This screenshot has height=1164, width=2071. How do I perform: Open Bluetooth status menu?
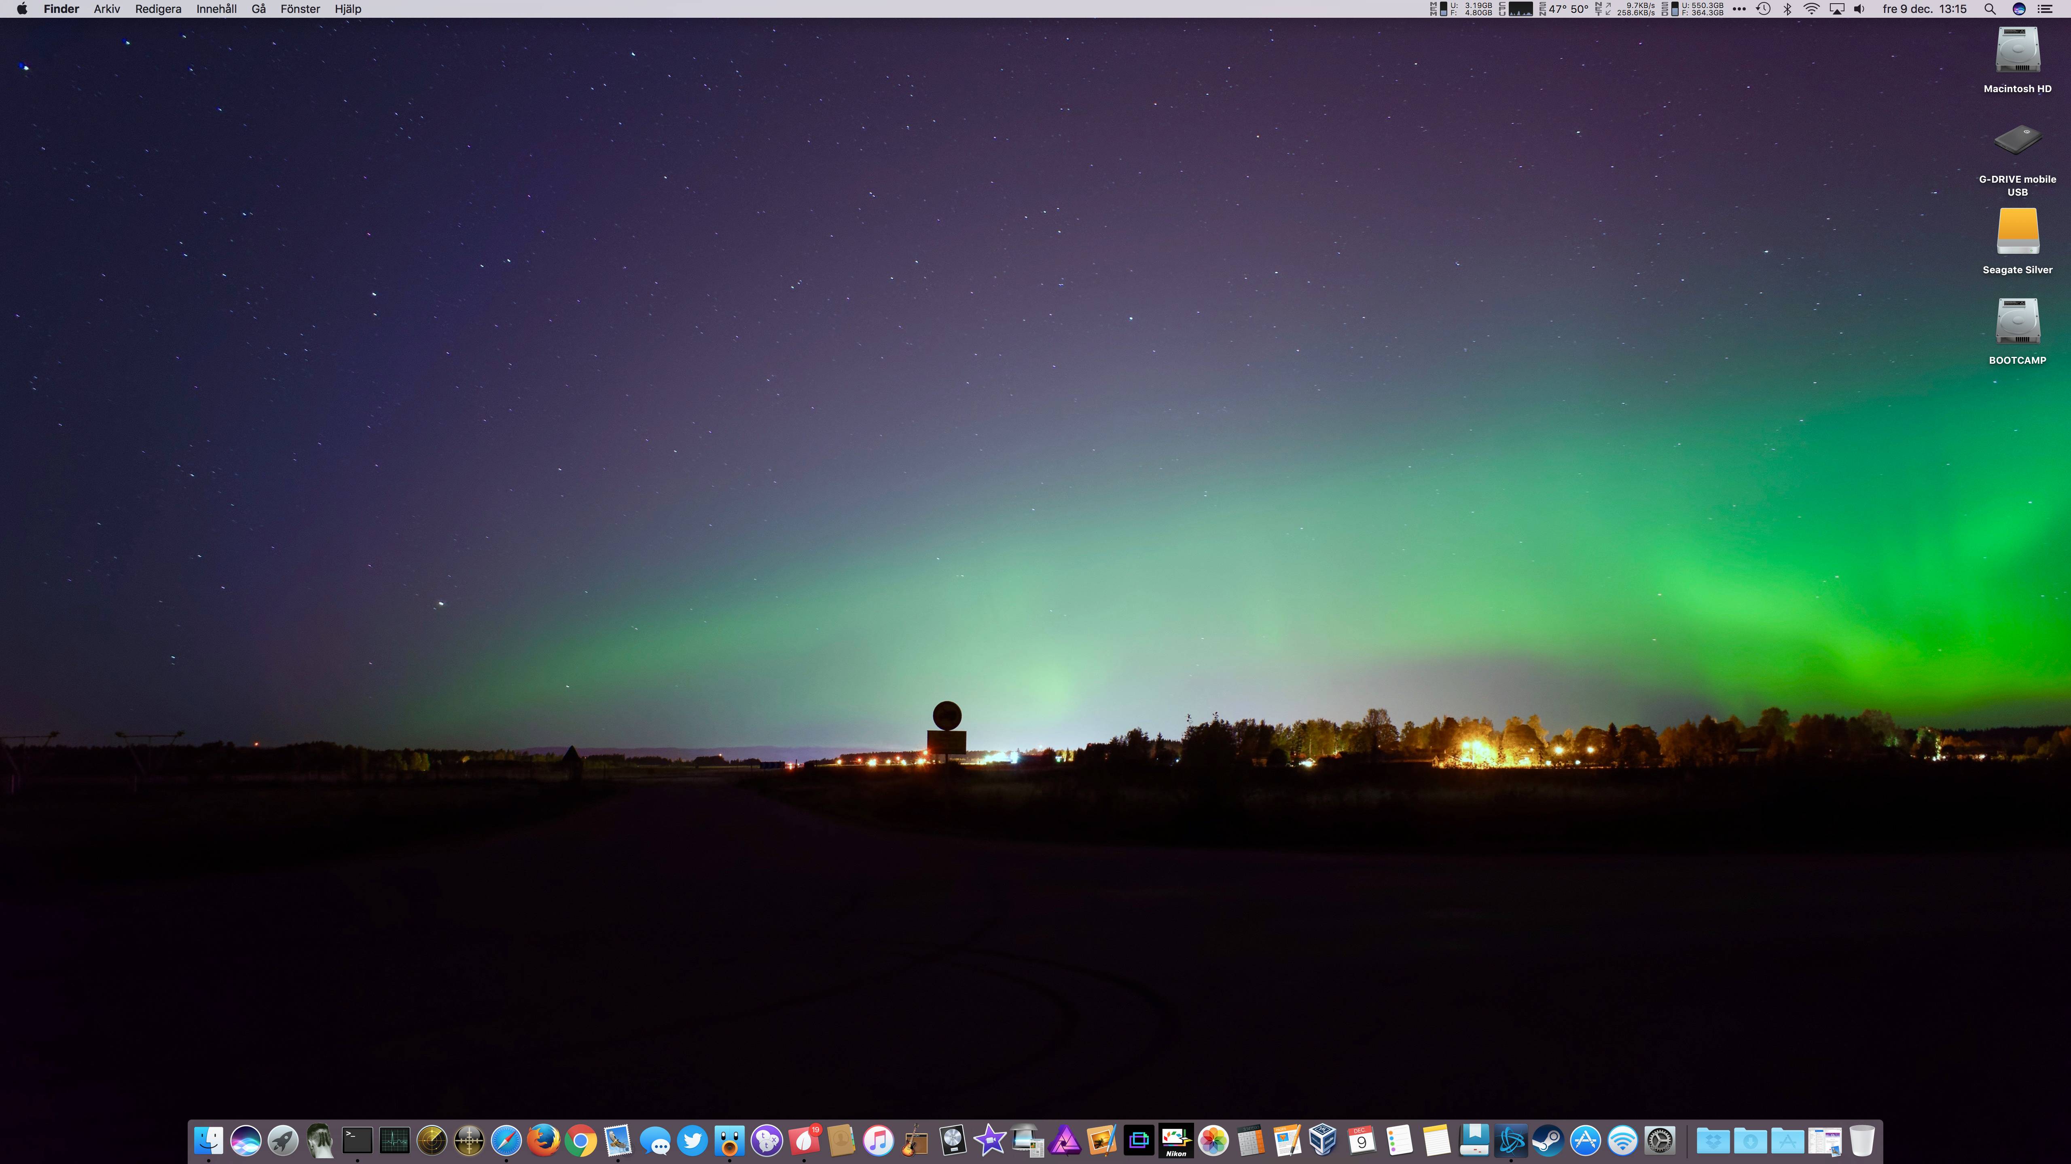[x=1787, y=9]
